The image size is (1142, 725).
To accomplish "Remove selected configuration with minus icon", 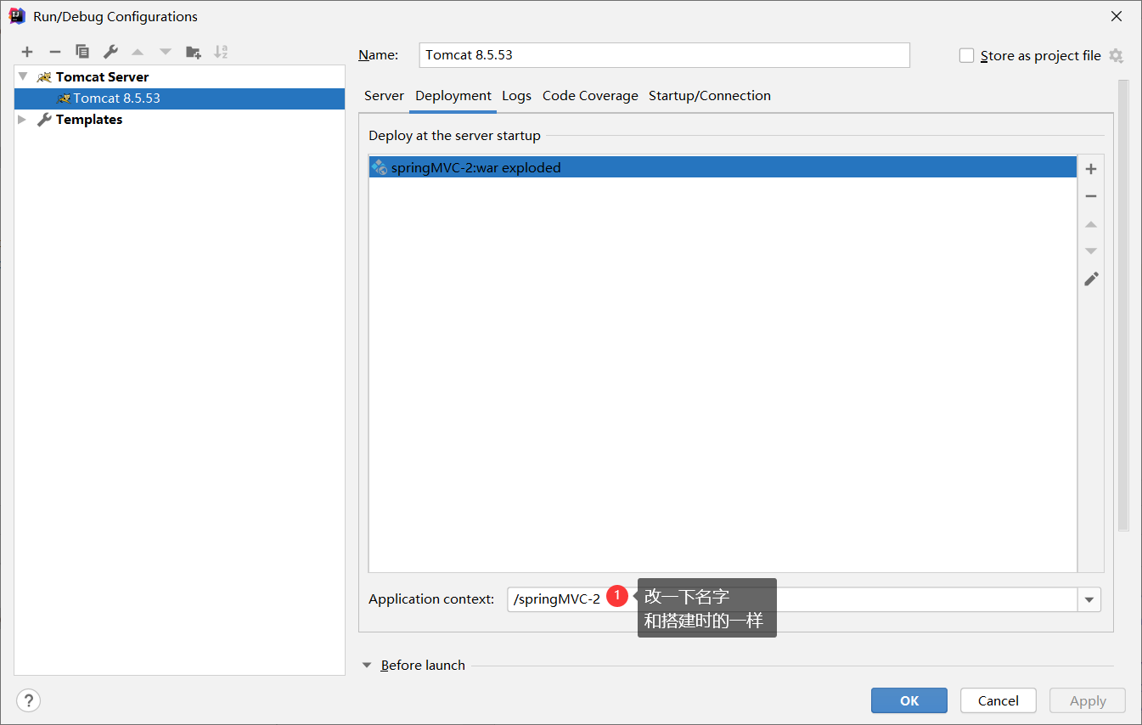I will point(54,52).
